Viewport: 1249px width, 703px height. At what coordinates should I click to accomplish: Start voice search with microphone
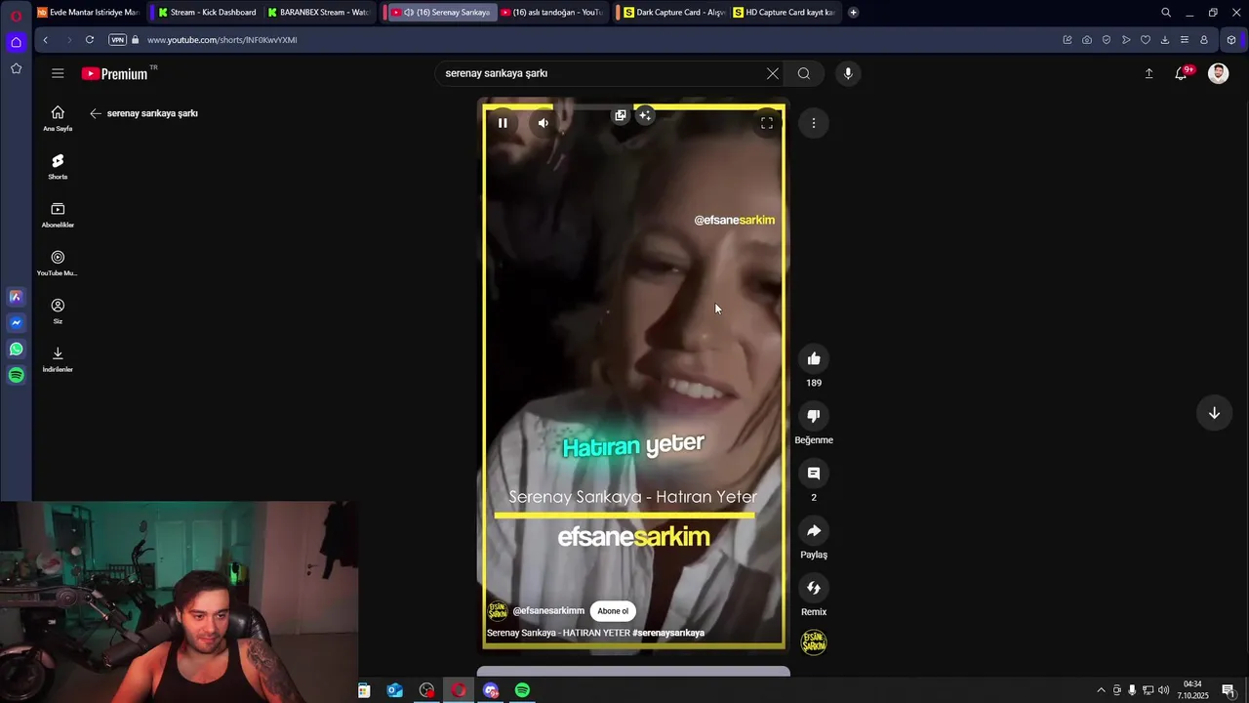click(848, 73)
